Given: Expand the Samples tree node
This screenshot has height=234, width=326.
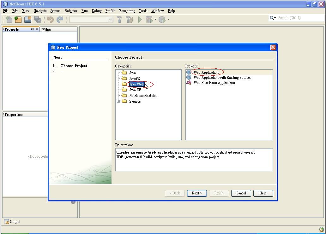Looking at the screenshot, I should point(118,101).
